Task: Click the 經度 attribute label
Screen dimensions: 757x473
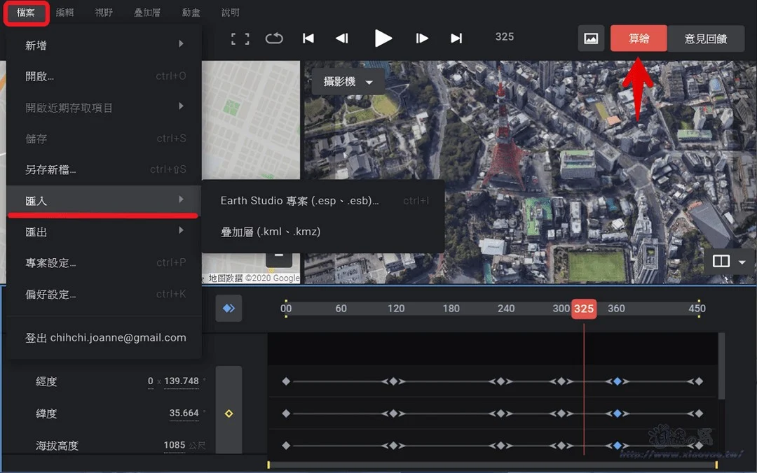Action: [46, 381]
